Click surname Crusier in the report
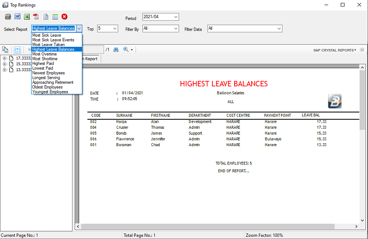368x239 pixels. [122, 127]
